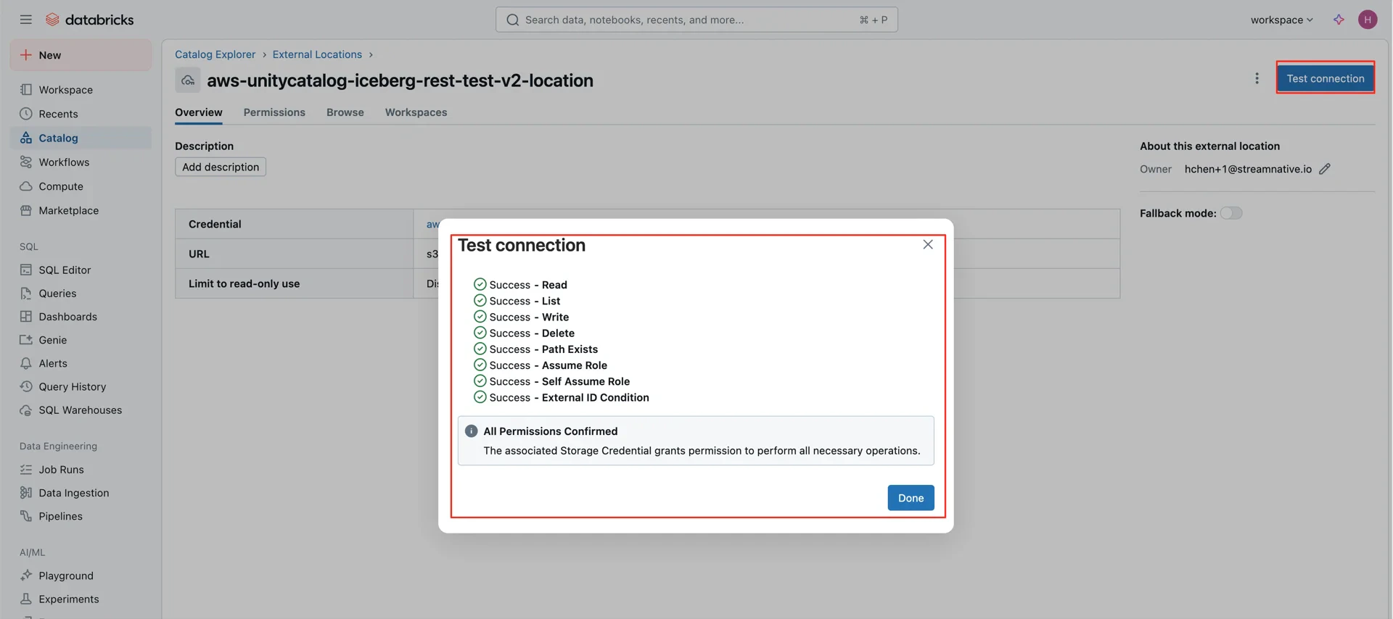Image resolution: width=1393 pixels, height=619 pixels.
Task: Toggle the Fallback mode switch
Action: click(x=1231, y=213)
